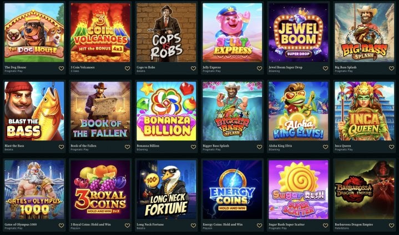Screen dimensions: 399x235
Task: Favorite Barbarossa Dragon Empire via heart
Action: pos(391,226)
